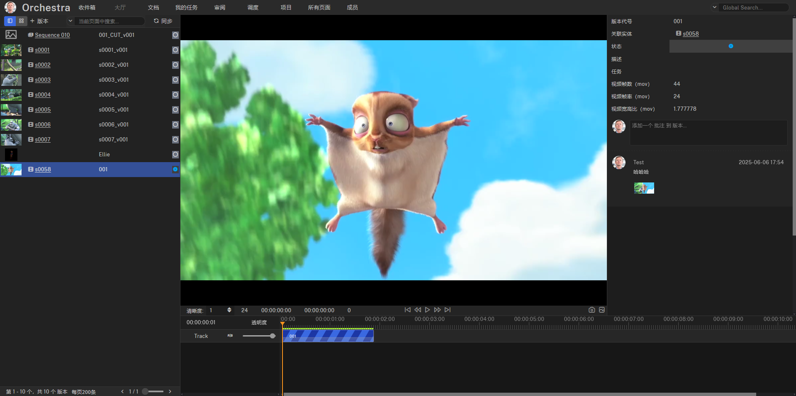Switch to the split list view layout
Image resolution: width=796 pixels, height=396 pixels.
[10, 21]
